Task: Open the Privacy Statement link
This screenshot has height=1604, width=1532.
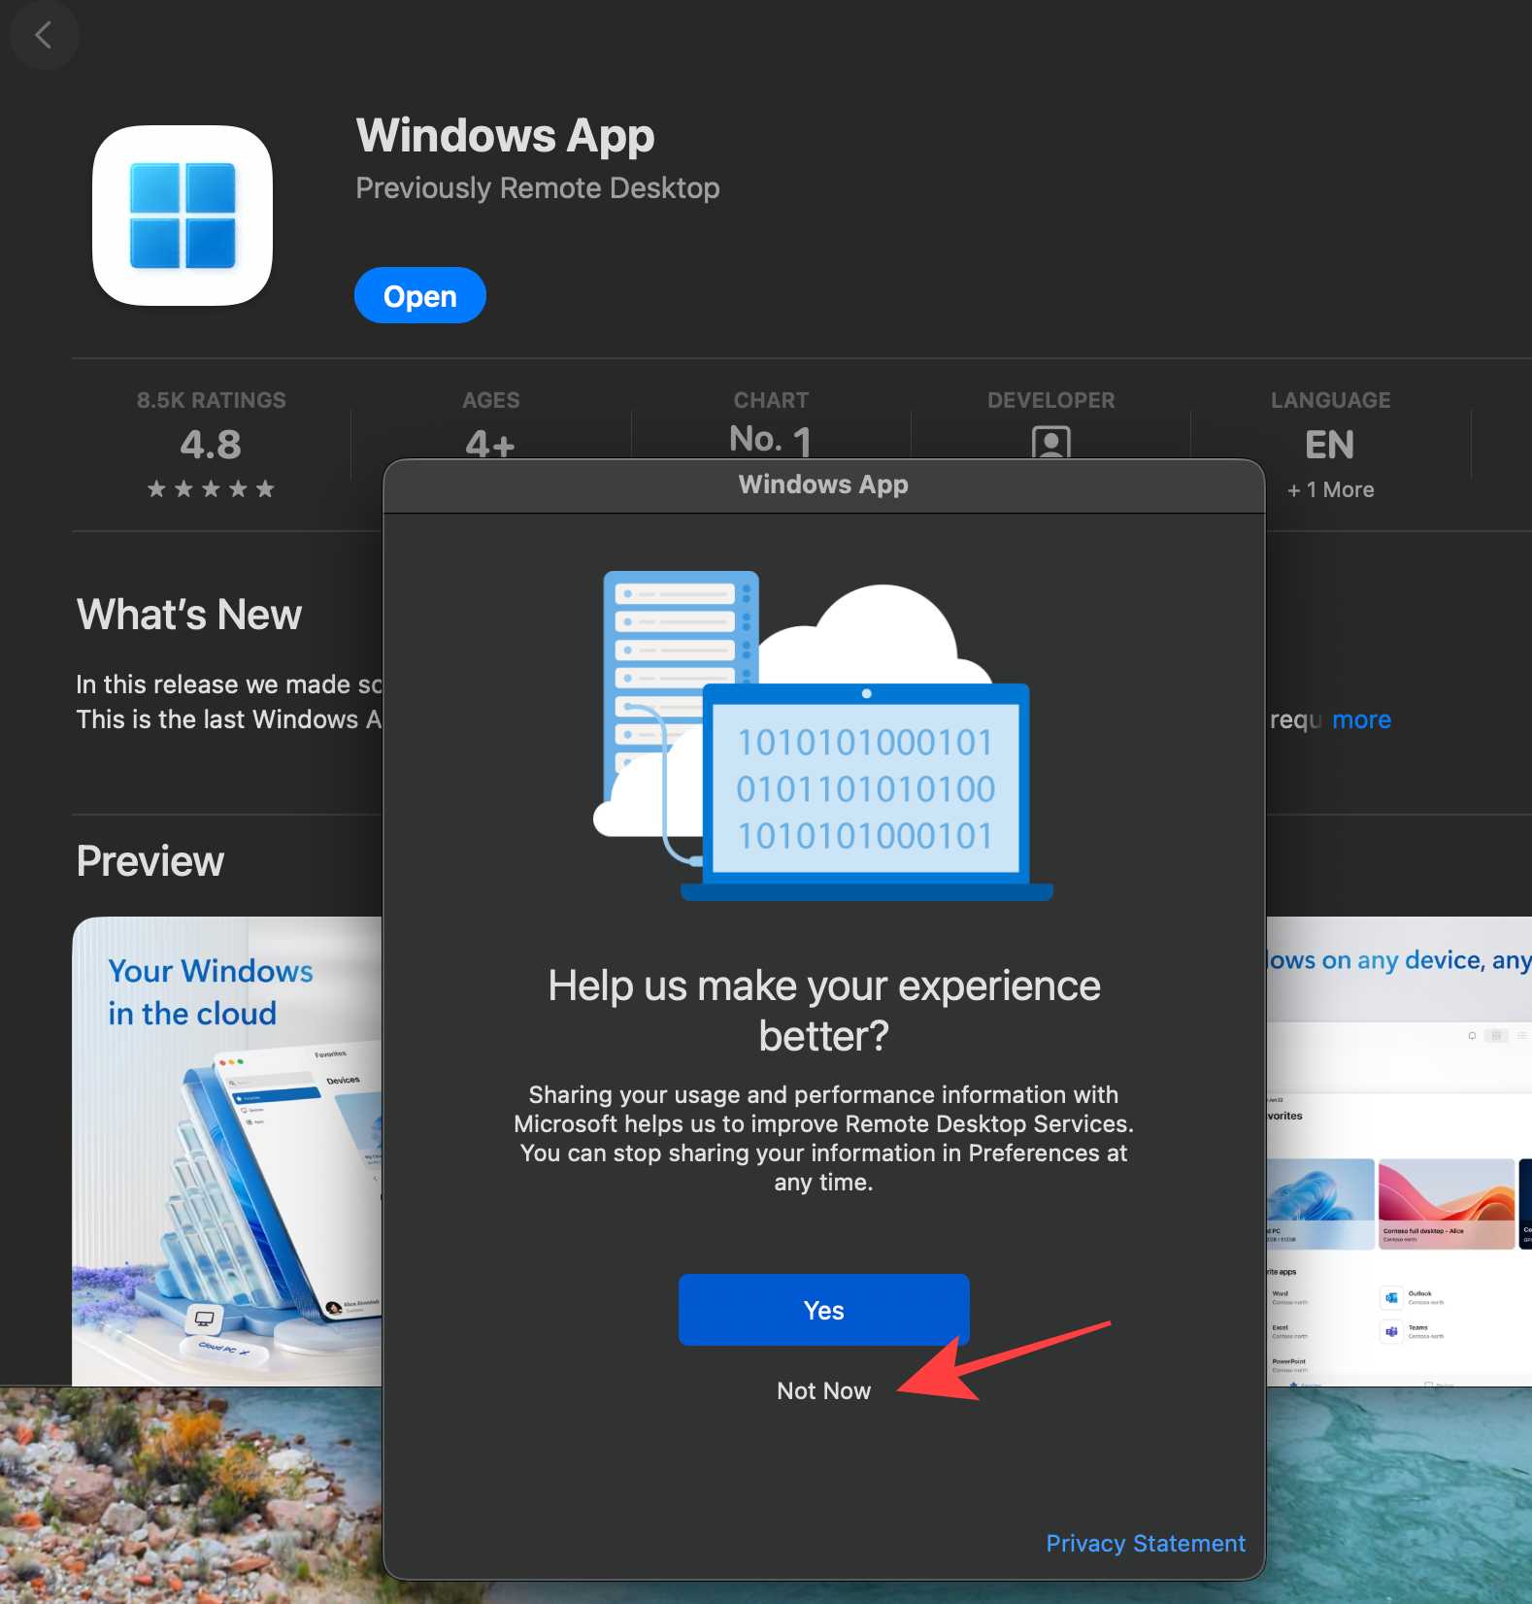Action: (x=1146, y=1544)
